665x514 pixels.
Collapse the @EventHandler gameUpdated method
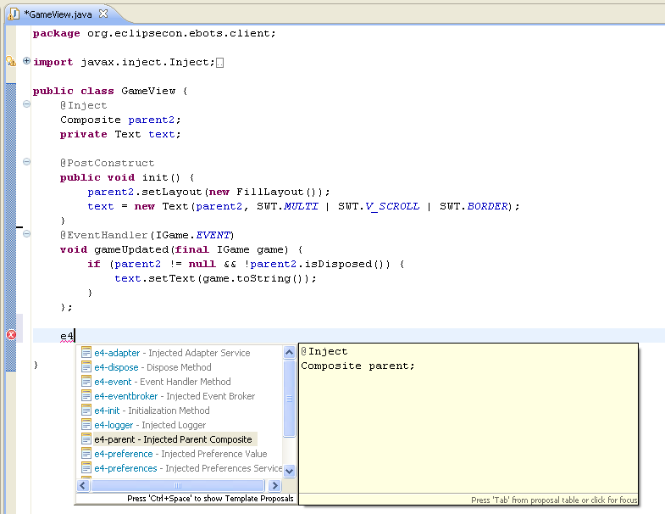click(x=26, y=234)
